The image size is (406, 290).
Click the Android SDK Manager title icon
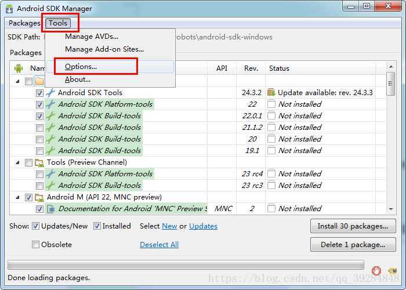[x=9, y=8]
